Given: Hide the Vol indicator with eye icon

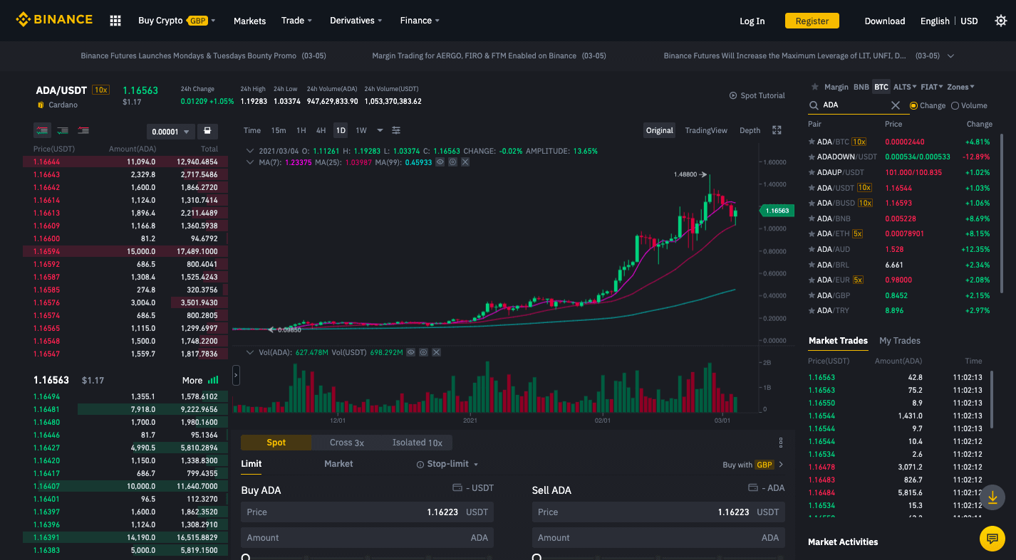Looking at the screenshot, I should (x=410, y=352).
